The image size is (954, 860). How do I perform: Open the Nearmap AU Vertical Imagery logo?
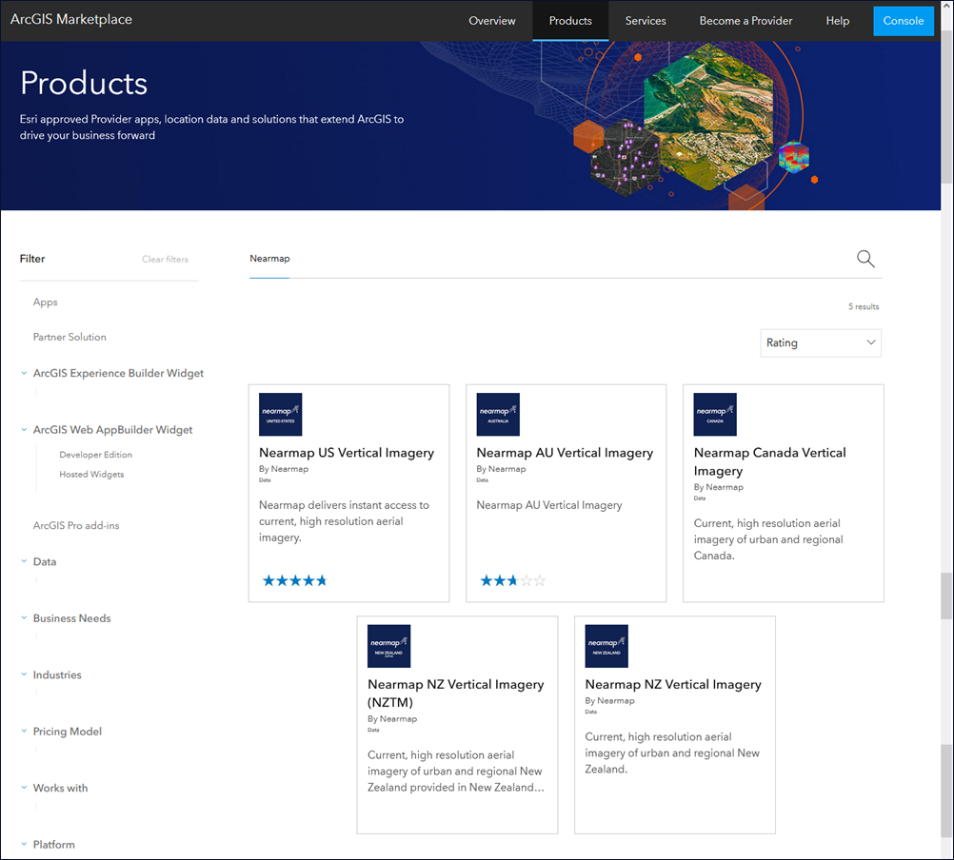pos(498,415)
